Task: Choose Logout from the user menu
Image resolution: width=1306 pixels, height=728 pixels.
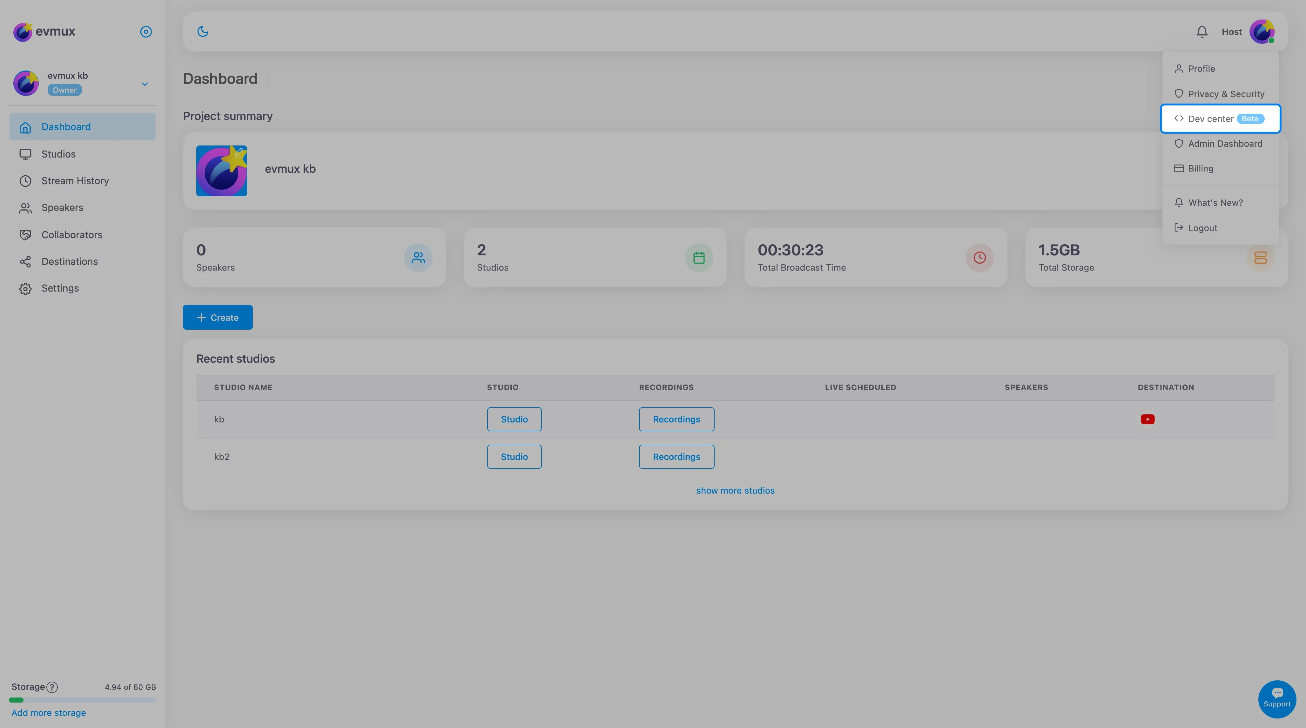Action: click(x=1220, y=228)
